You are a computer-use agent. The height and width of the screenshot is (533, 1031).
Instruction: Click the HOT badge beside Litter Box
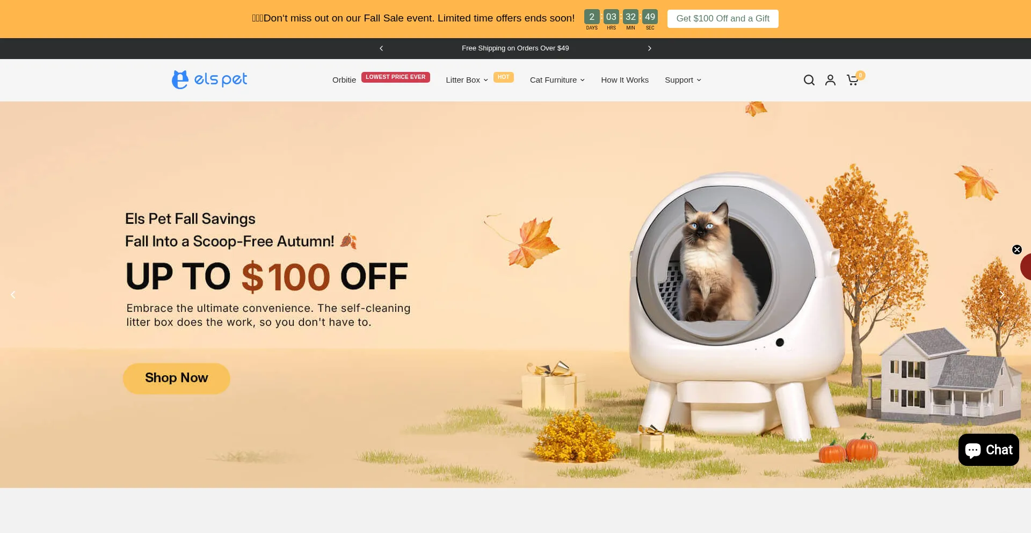pyautogui.click(x=503, y=77)
